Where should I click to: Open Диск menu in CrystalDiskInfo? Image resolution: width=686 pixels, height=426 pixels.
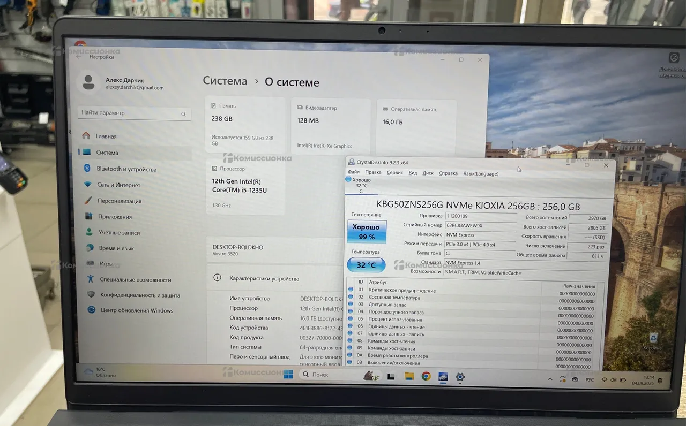tap(428, 173)
